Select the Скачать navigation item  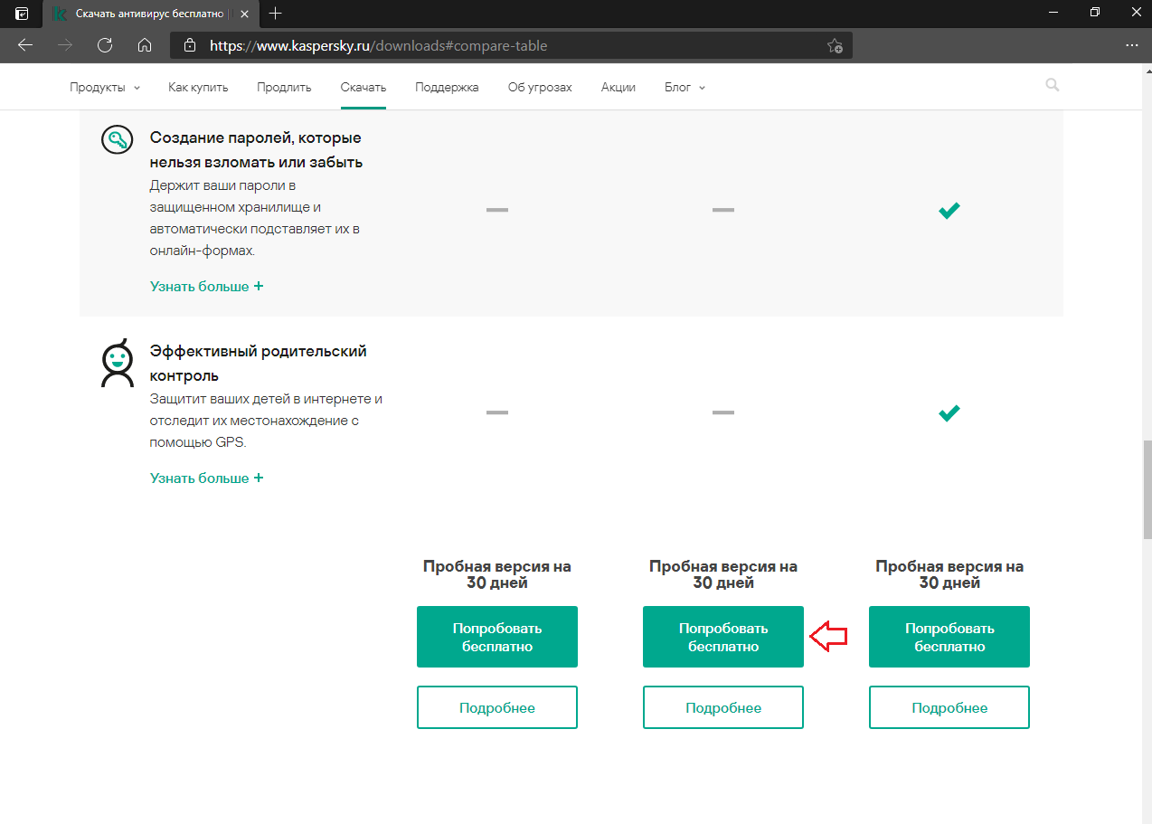[364, 87]
